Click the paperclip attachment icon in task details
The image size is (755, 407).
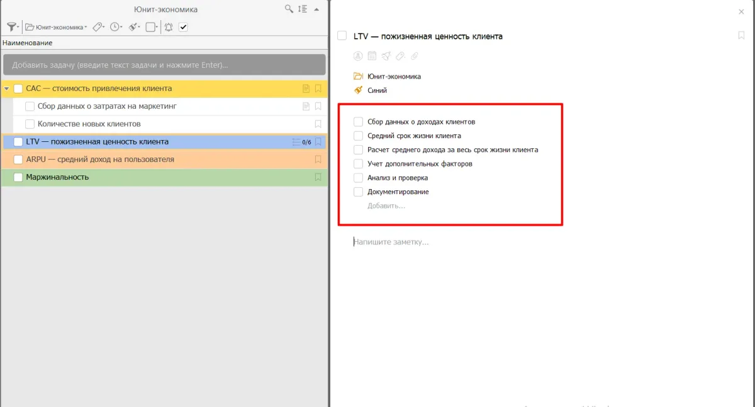(414, 56)
